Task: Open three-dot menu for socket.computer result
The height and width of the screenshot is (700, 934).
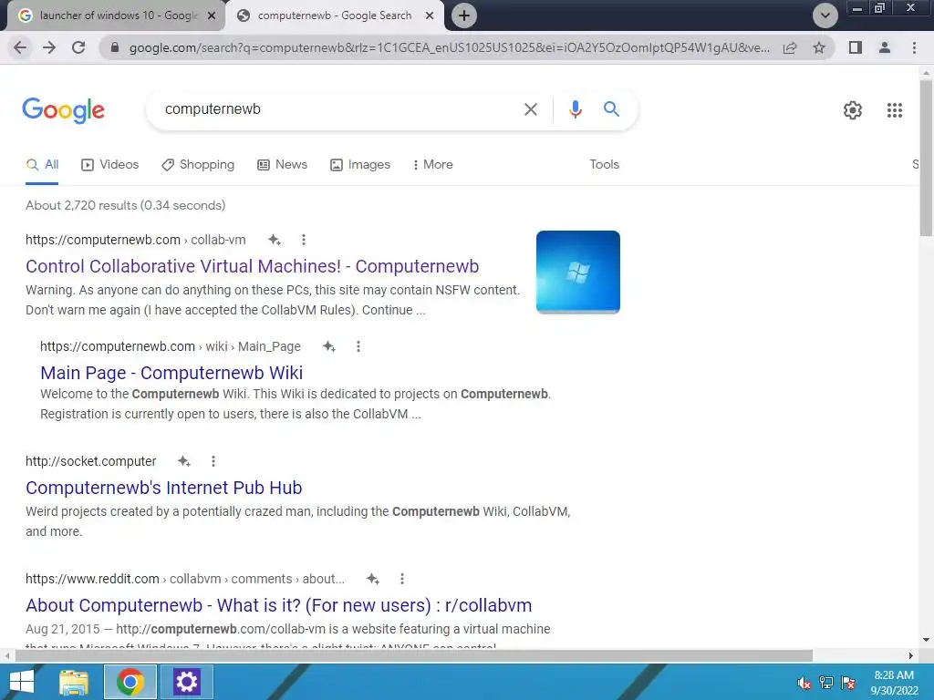Action: [x=213, y=461]
